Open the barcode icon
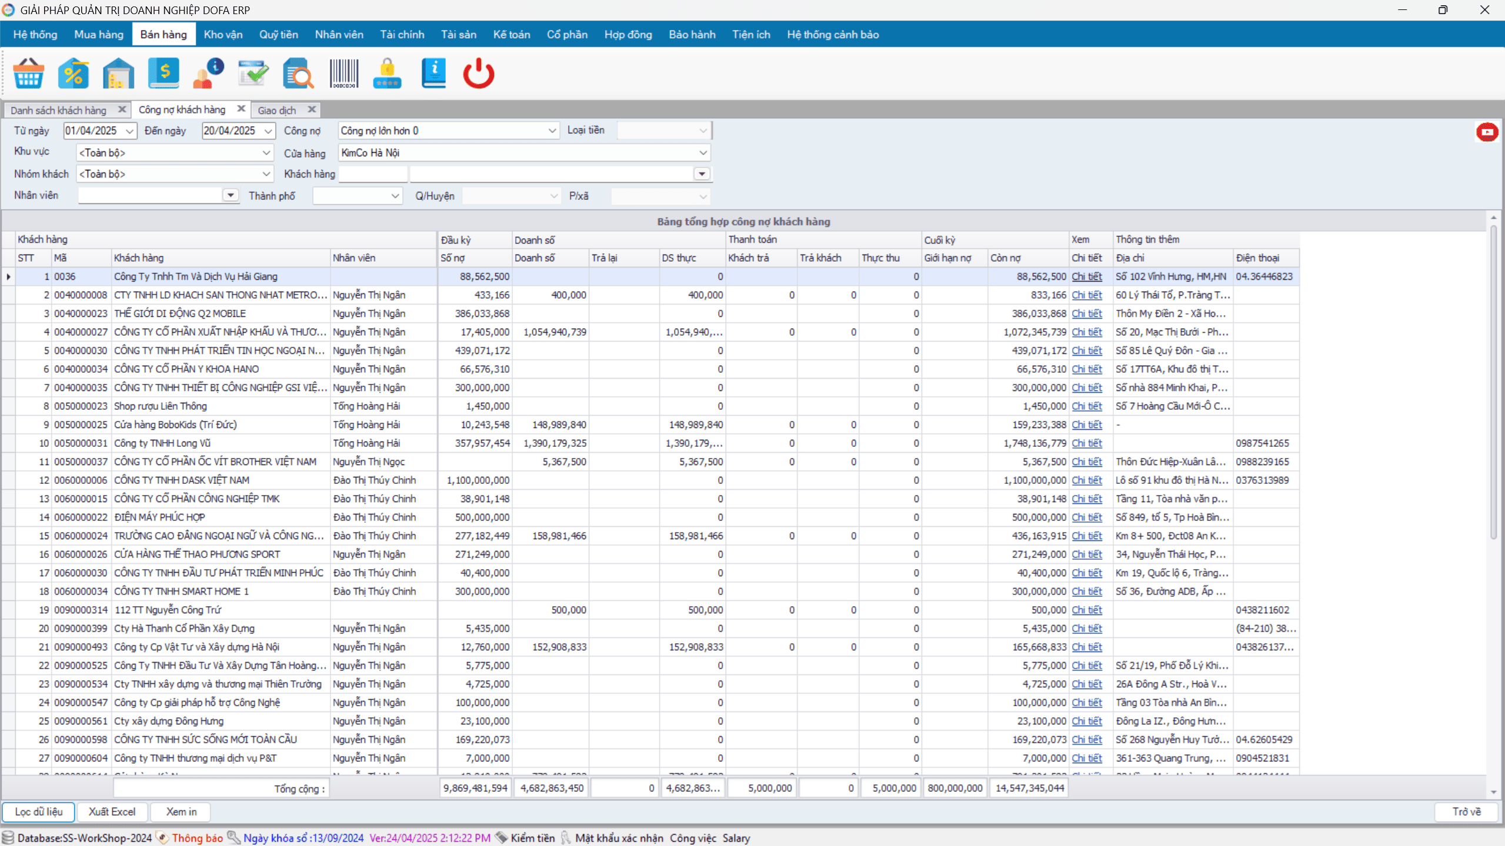The width and height of the screenshot is (1505, 846). click(x=343, y=73)
